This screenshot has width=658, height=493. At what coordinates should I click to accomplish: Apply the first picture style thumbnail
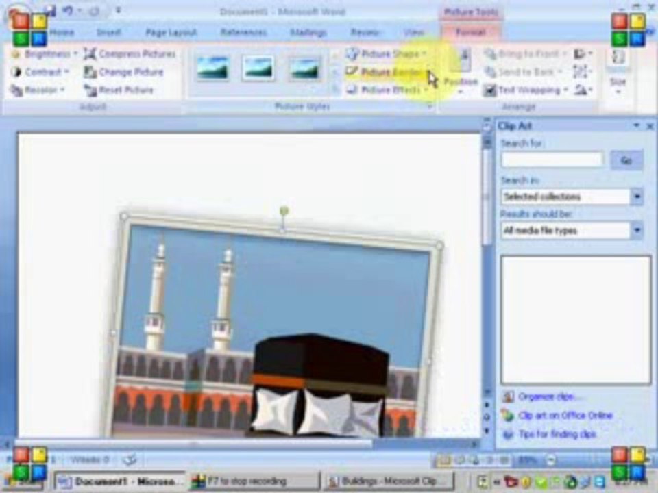[x=213, y=68]
